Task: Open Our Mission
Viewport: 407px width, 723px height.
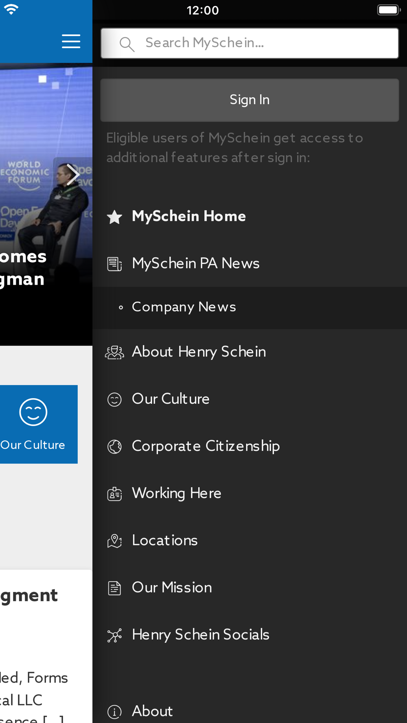Action: point(249,588)
